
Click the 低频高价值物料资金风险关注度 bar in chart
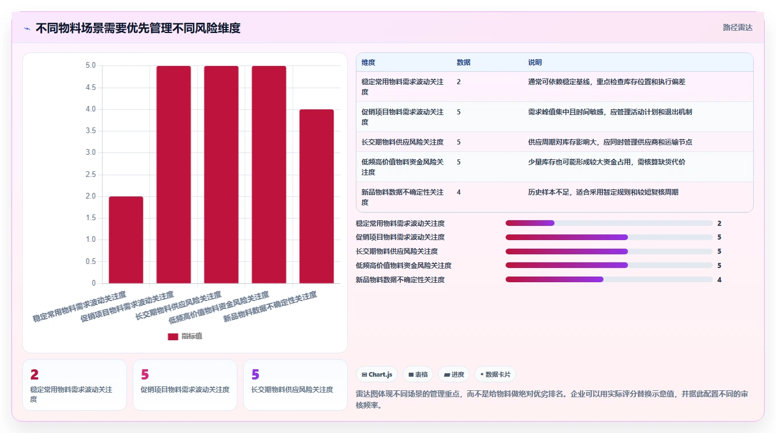pyautogui.click(x=269, y=175)
